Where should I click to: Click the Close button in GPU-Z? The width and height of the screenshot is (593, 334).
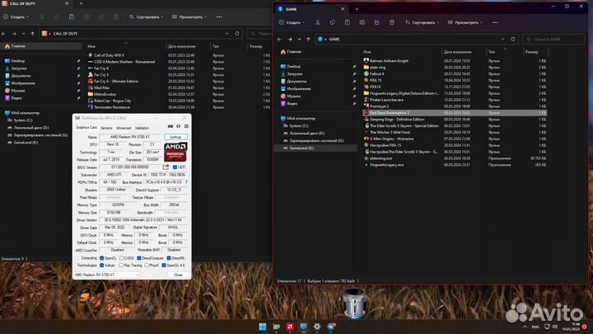click(x=178, y=275)
